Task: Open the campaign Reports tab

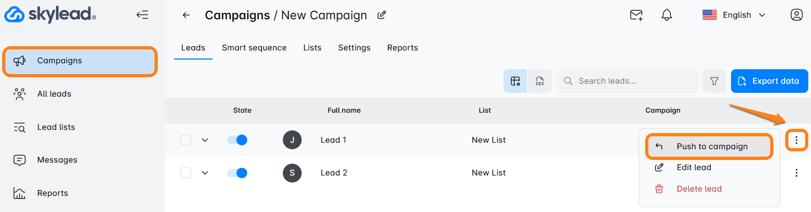Action: click(403, 48)
